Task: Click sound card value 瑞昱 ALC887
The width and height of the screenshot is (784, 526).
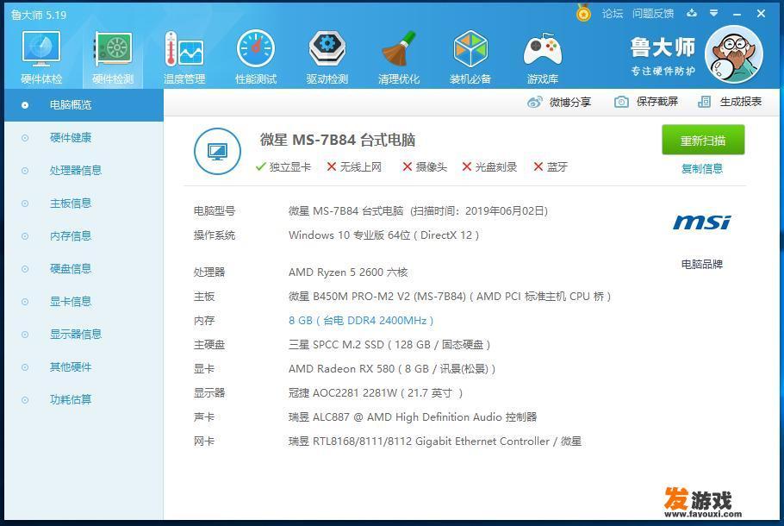Action: pos(413,417)
